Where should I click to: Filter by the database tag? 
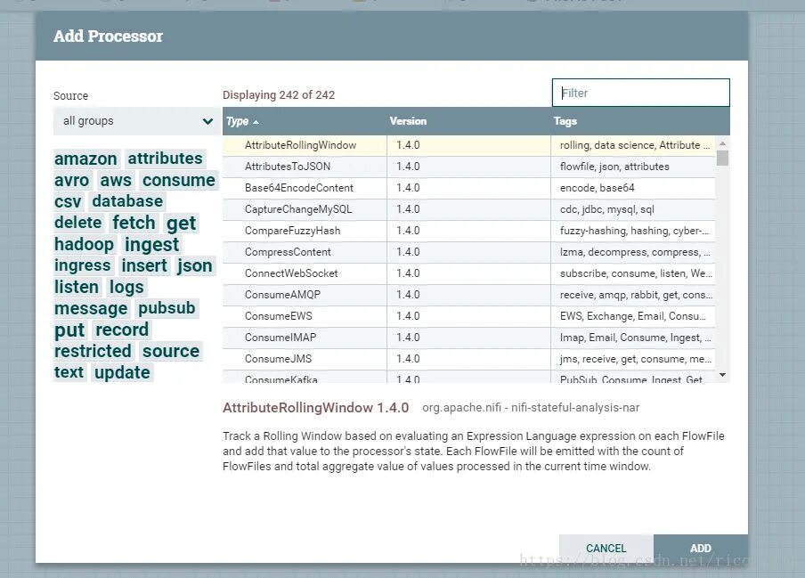(x=127, y=201)
